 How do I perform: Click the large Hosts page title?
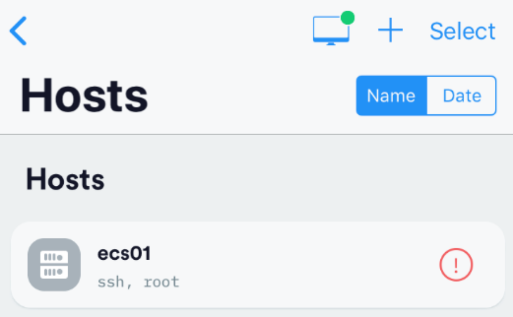click(x=84, y=96)
